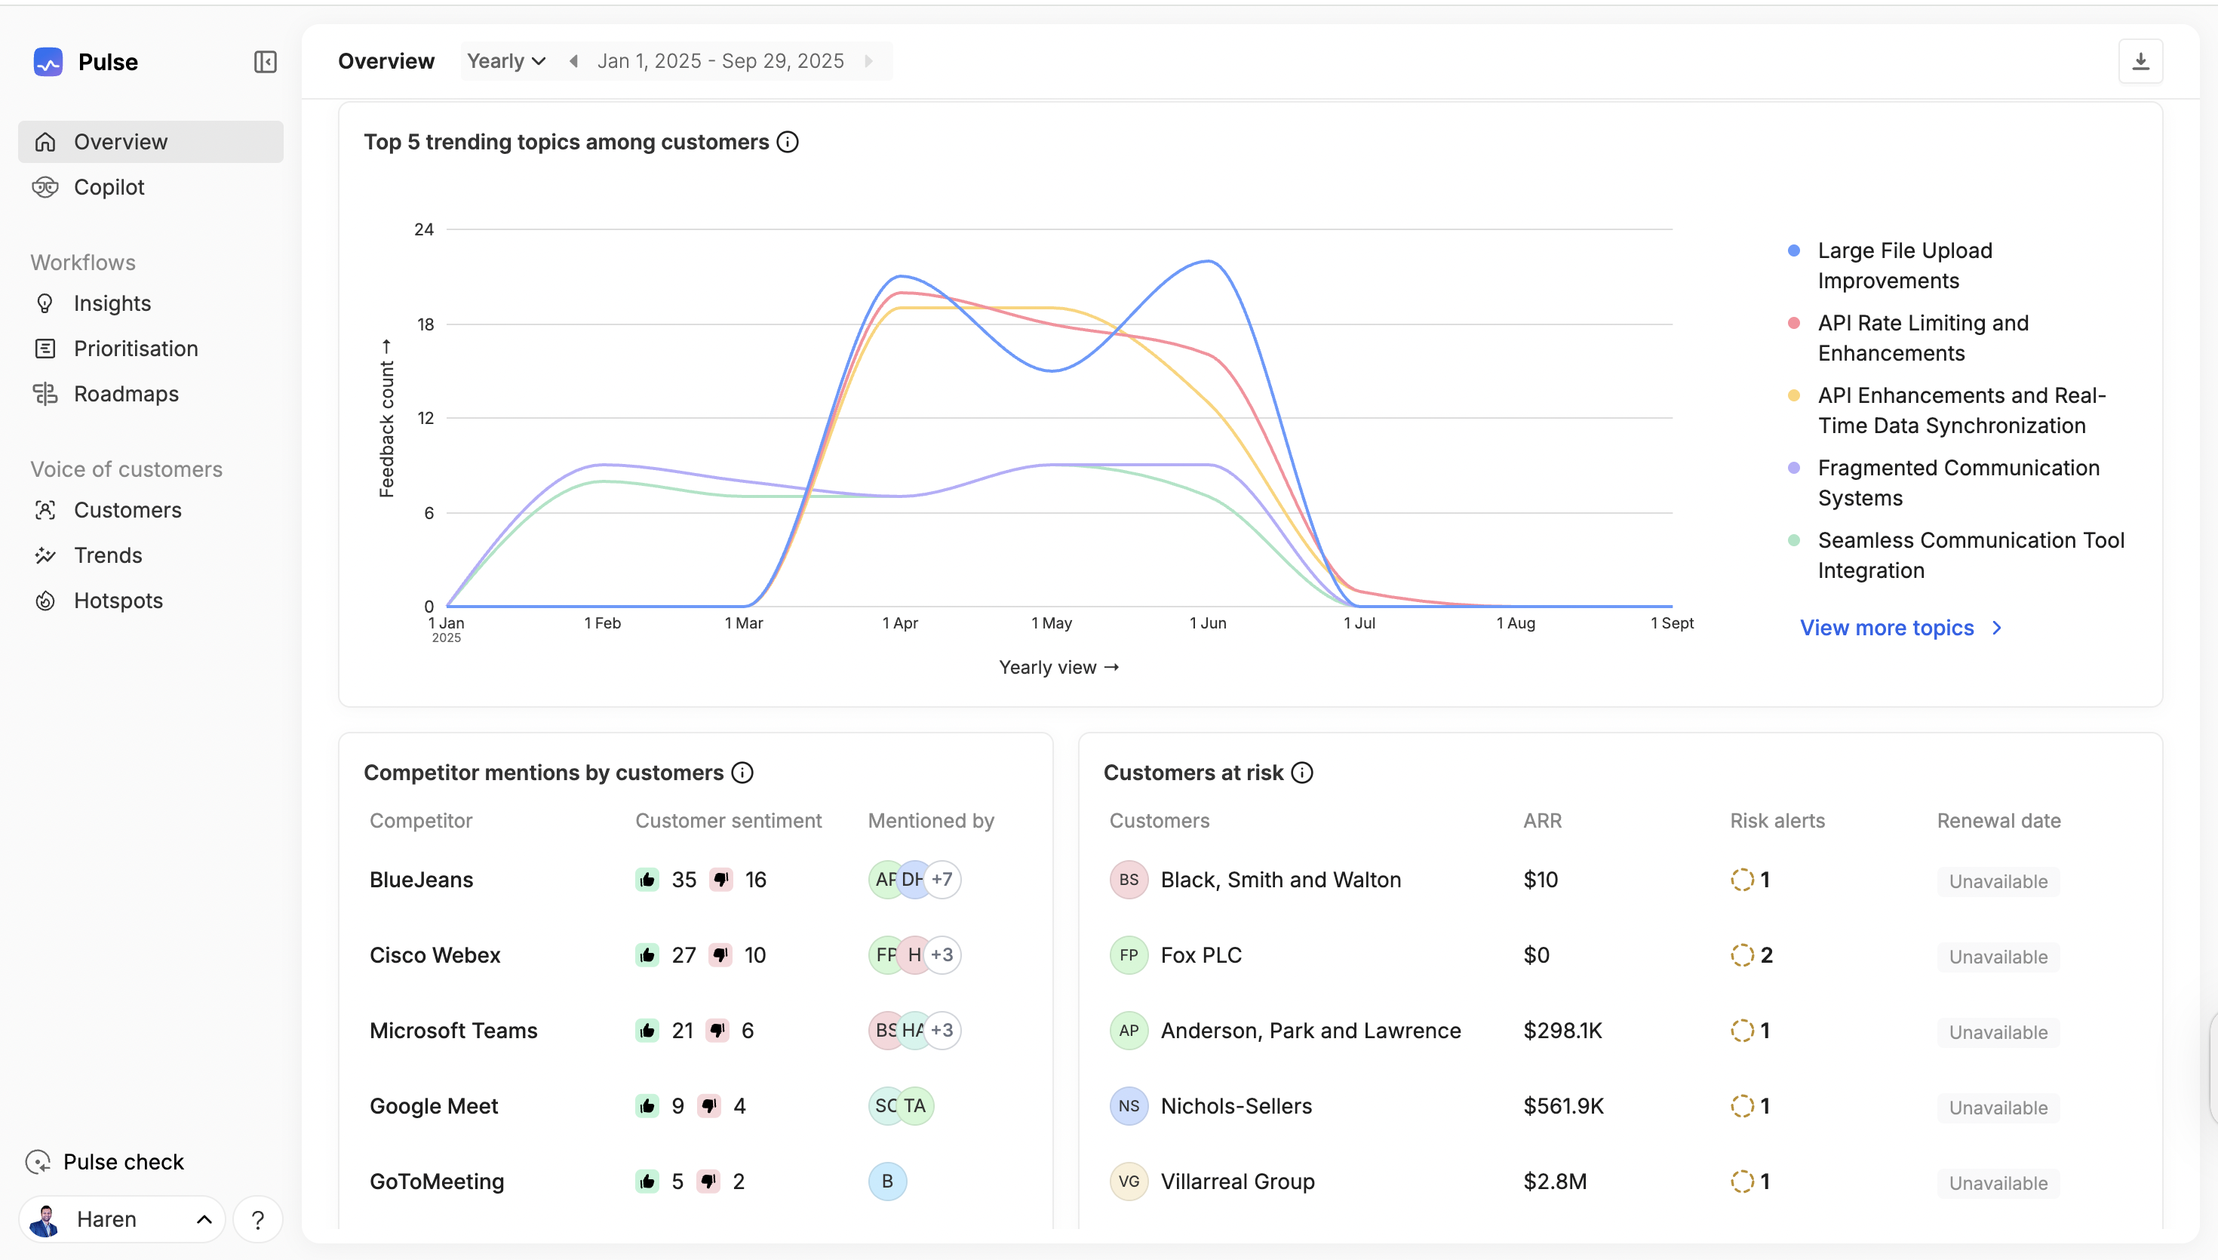The height and width of the screenshot is (1260, 2218).
Task: Click info icon next to Customers at risk
Action: coord(1302,773)
